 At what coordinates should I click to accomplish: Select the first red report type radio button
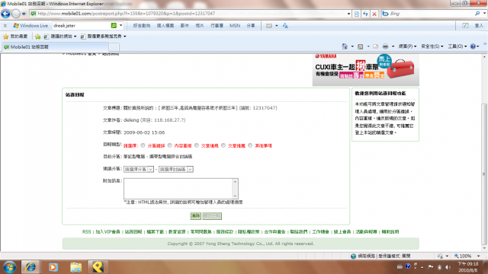[x=143, y=145]
